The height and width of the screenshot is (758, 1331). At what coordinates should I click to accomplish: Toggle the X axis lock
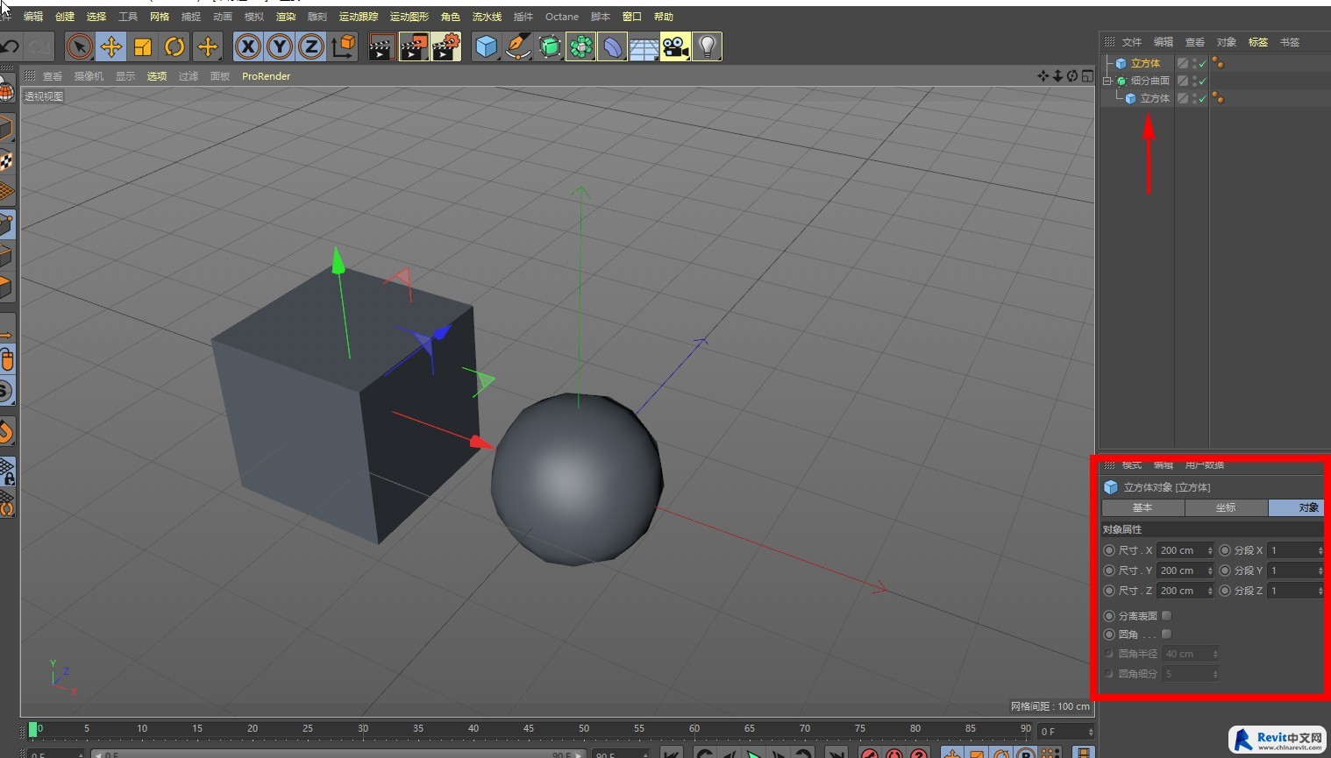pyautogui.click(x=248, y=46)
